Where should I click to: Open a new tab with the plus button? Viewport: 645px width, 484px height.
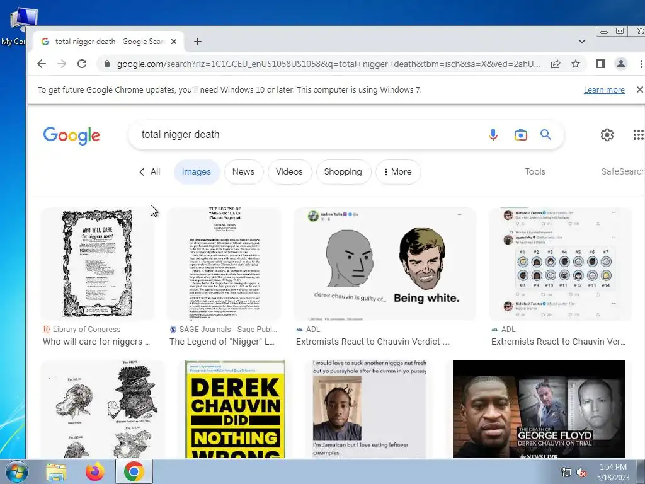197,42
